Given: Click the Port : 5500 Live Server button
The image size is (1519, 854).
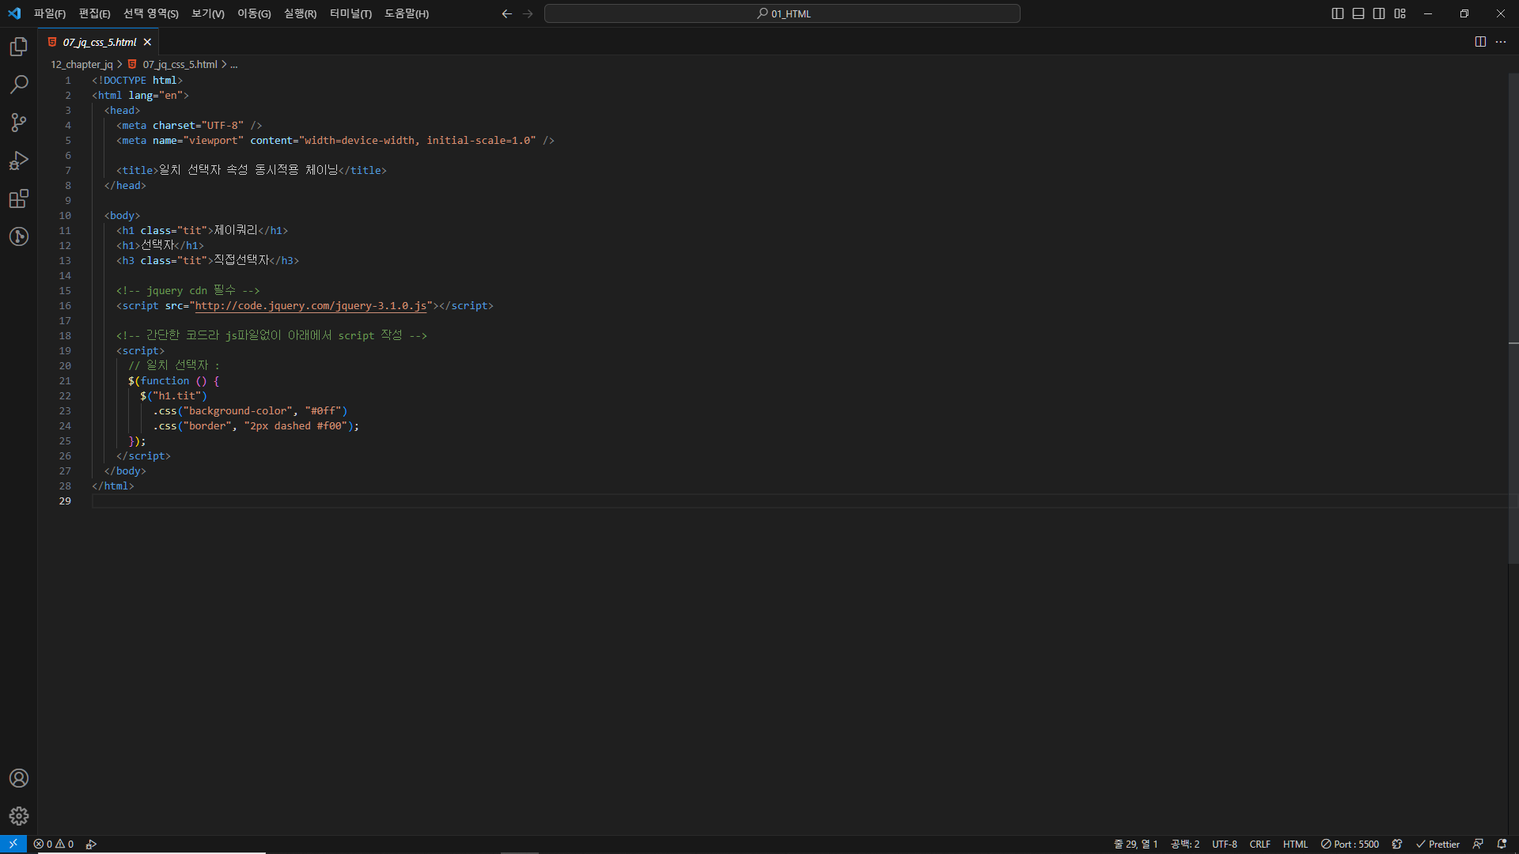Looking at the screenshot, I should click(x=1350, y=844).
